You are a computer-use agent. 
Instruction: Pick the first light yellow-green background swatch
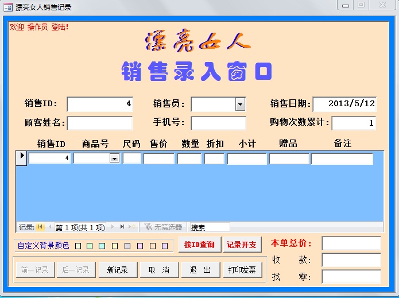[78, 246]
